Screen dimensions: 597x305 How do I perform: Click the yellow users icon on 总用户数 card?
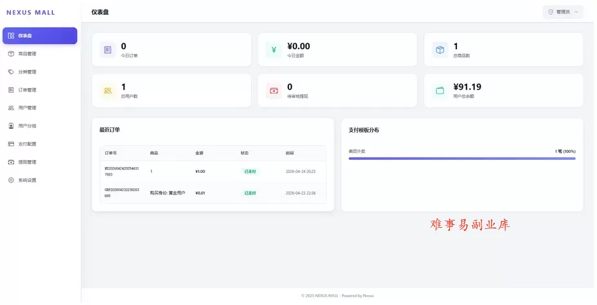tap(108, 90)
